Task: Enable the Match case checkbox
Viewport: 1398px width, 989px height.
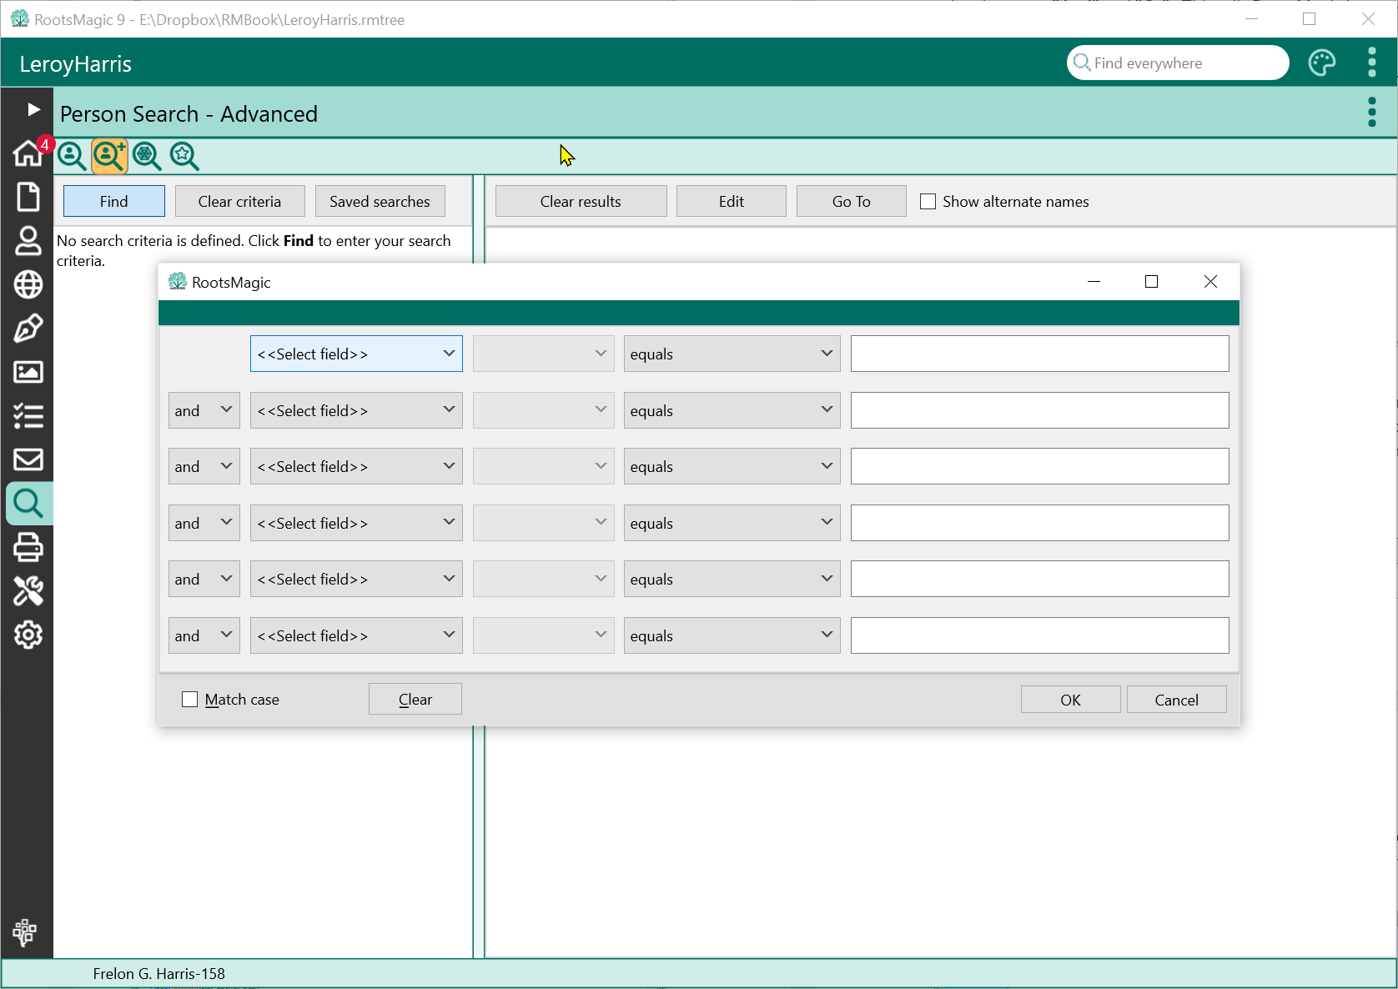Action: pos(190,700)
